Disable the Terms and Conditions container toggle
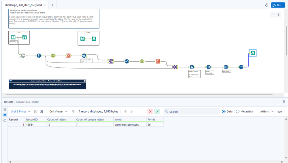Screen dimensions: 288x163 10,81
